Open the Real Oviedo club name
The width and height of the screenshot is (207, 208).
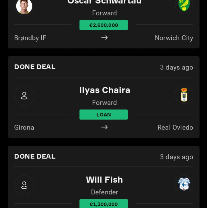click(175, 128)
